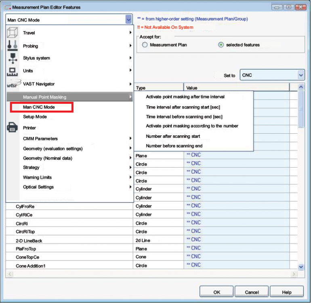The height and width of the screenshot is (303, 311).
Task: Select Setup Mode from the menu
Action: pyautogui.click(x=35, y=117)
